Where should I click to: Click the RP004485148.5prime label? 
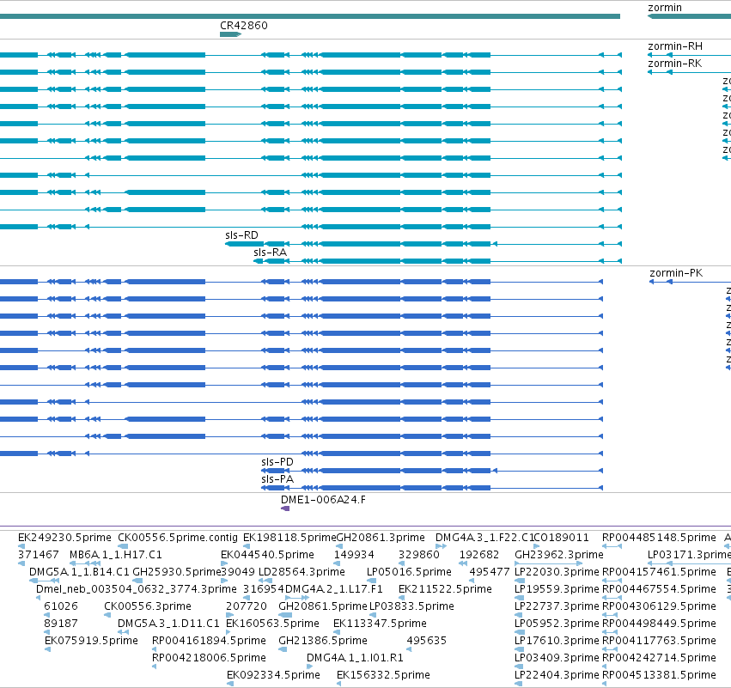[x=659, y=538]
